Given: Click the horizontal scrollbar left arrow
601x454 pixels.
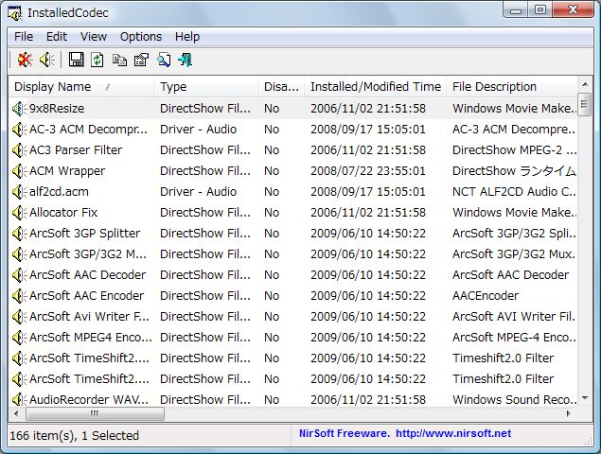Looking at the screenshot, I should (16, 413).
